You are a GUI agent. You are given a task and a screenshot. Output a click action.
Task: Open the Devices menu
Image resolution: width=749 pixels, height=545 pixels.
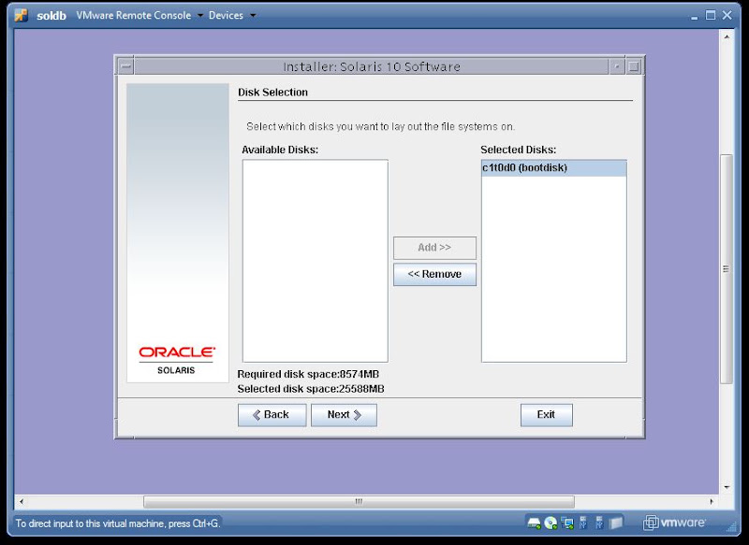[226, 15]
